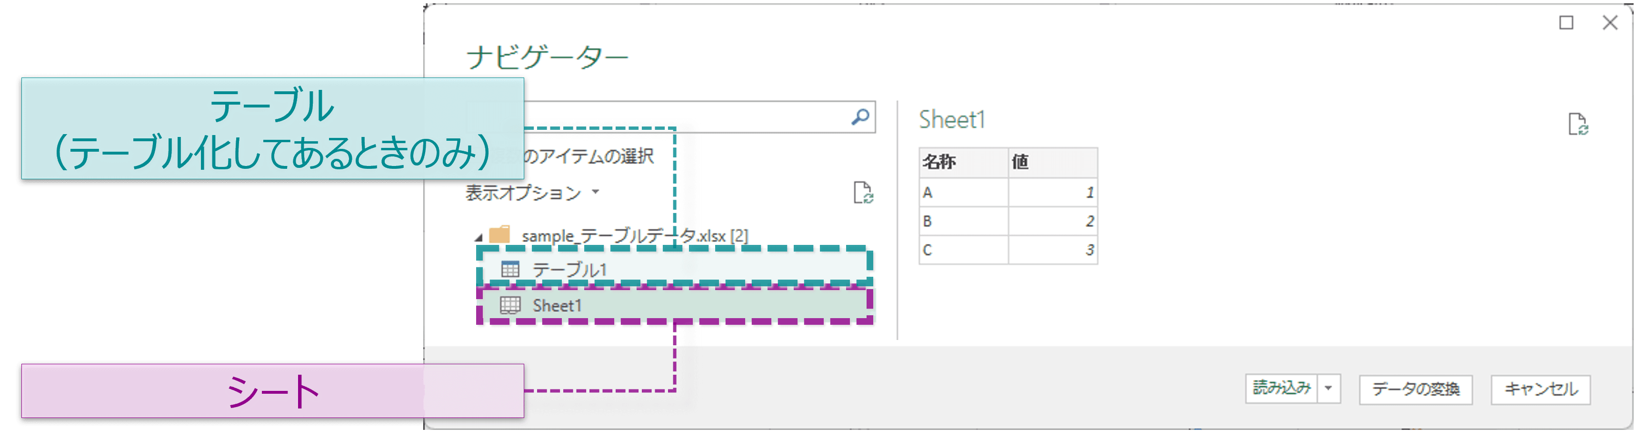Click the search magnifier icon
Image resolution: width=1646 pixels, height=447 pixels.
click(860, 117)
